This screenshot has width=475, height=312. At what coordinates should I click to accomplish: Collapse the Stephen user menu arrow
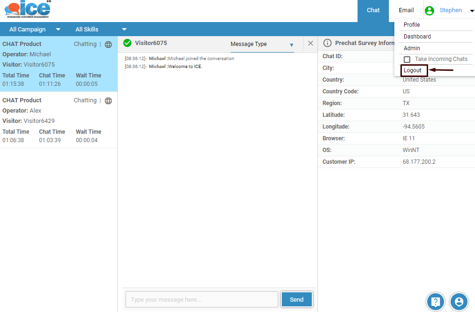(x=472, y=11)
